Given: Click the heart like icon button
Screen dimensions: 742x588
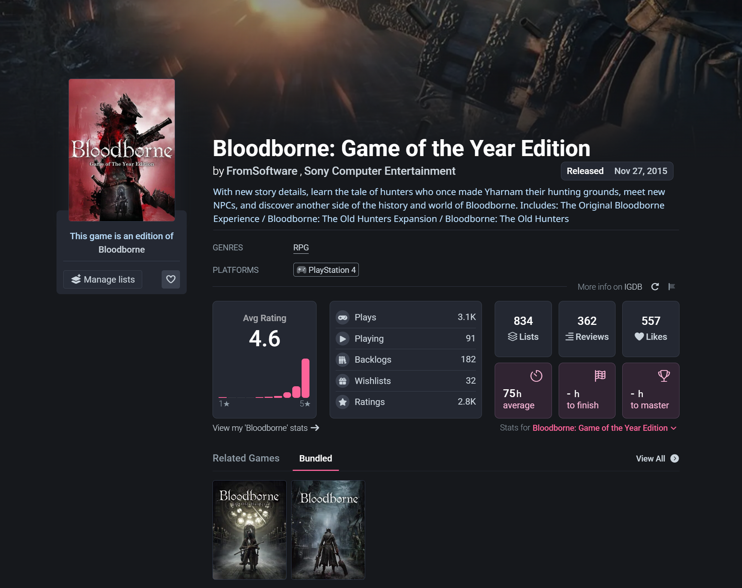Looking at the screenshot, I should (171, 279).
